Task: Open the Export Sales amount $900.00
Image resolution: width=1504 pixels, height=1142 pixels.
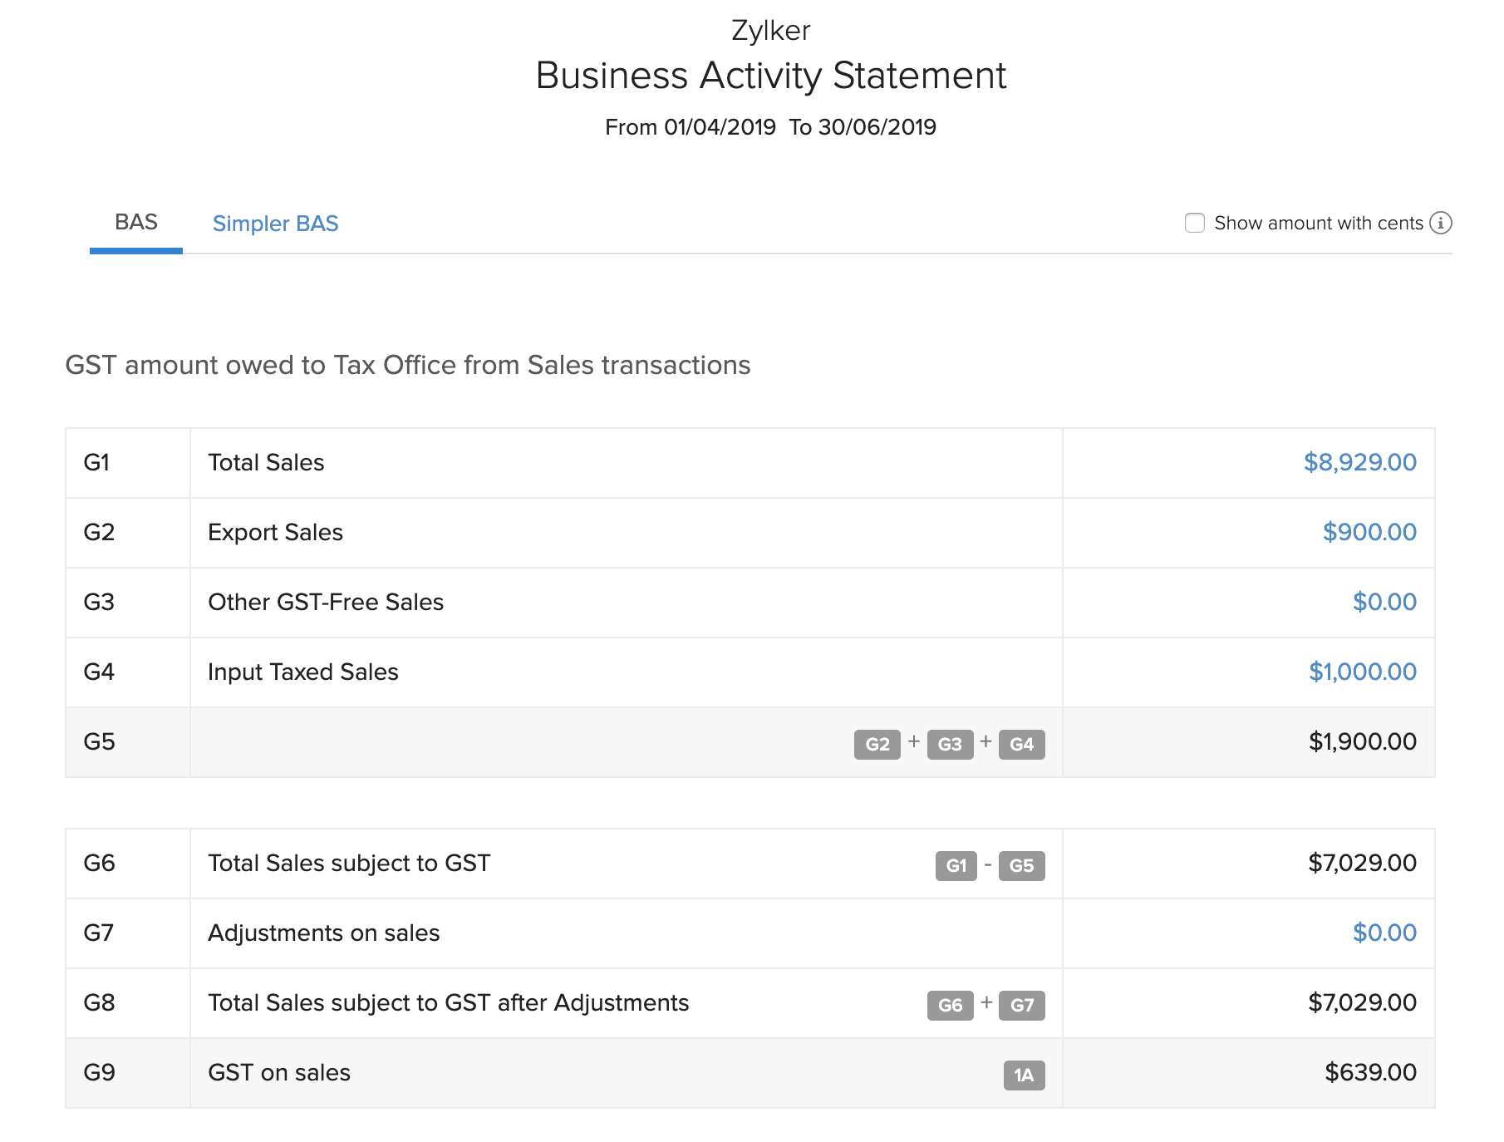Action: [x=1369, y=532]
